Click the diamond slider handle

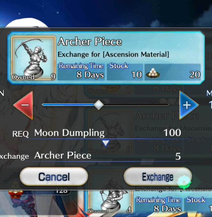[x=99, y=105]
